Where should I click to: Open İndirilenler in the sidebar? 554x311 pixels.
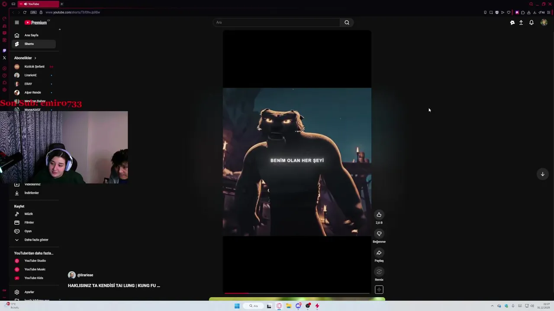pyautogui.click(x=34, y=193)
